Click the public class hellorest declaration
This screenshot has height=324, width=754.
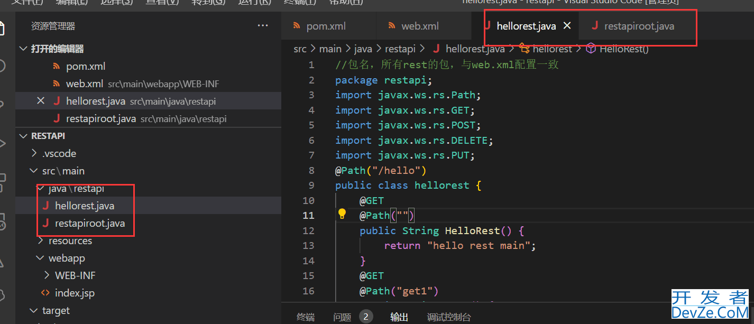coord(408,185)
